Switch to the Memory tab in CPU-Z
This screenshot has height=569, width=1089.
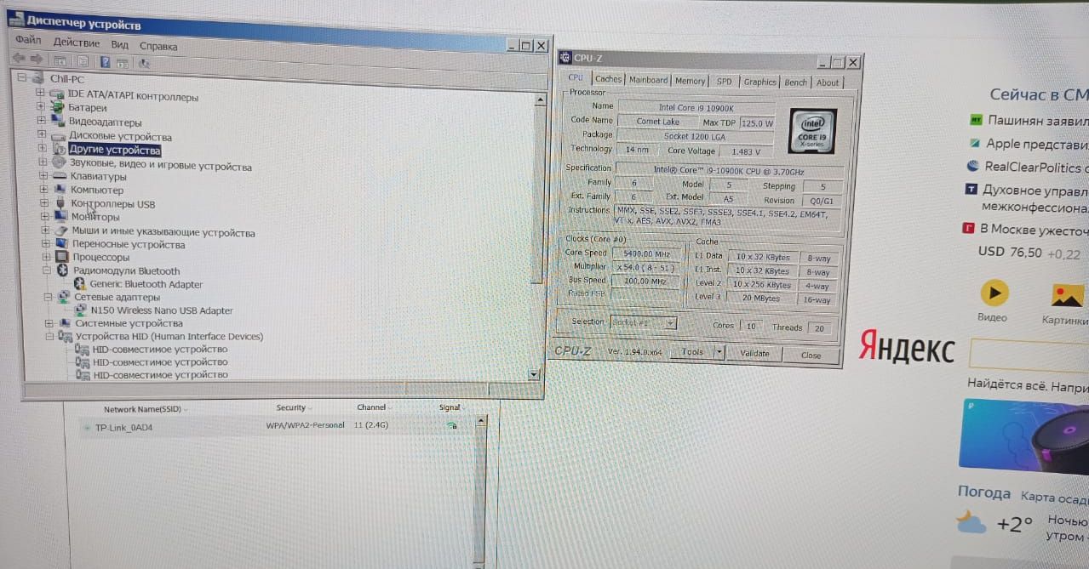(x=690, y=81)
